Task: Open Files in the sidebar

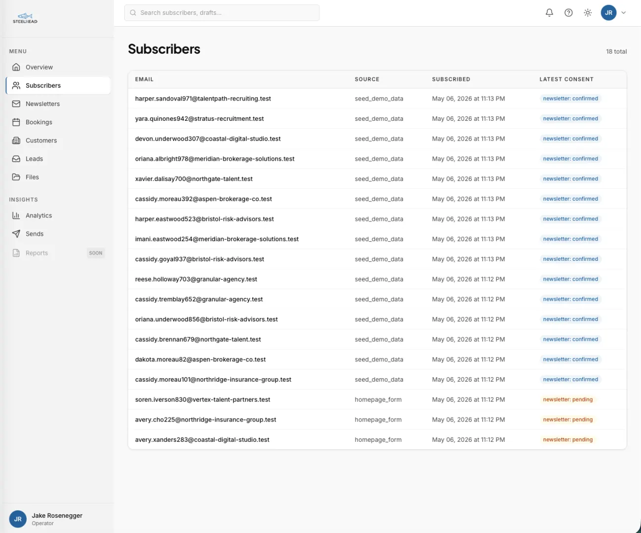Action: pyautogui.click(x=58, y=177)
